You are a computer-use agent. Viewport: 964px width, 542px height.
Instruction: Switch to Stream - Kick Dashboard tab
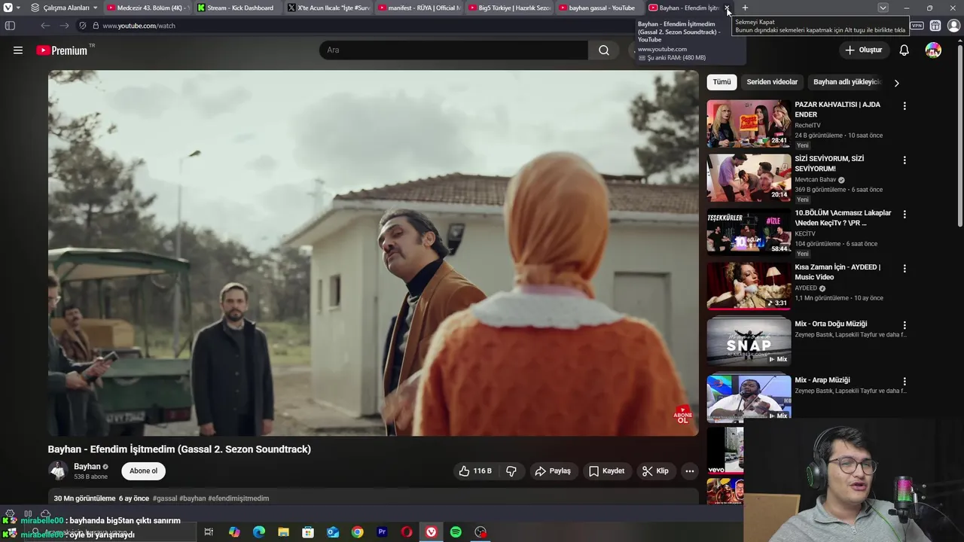236,8
